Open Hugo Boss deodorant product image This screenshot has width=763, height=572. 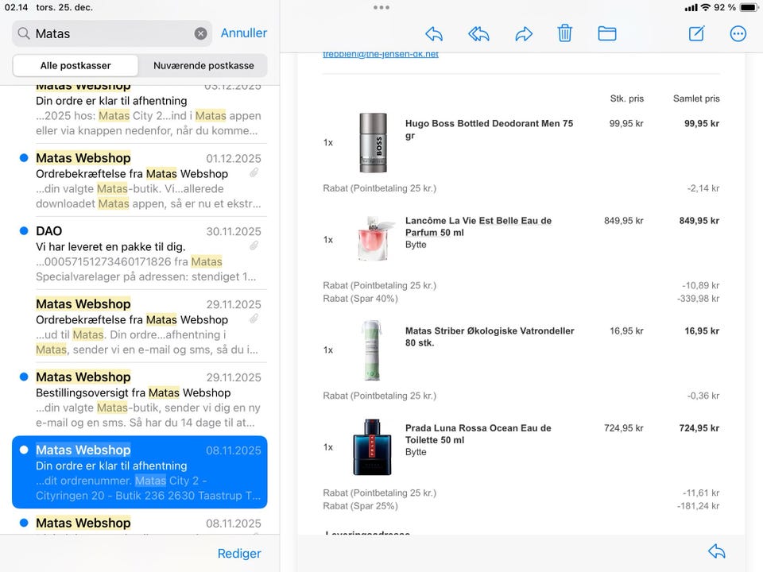pos(373,142)
